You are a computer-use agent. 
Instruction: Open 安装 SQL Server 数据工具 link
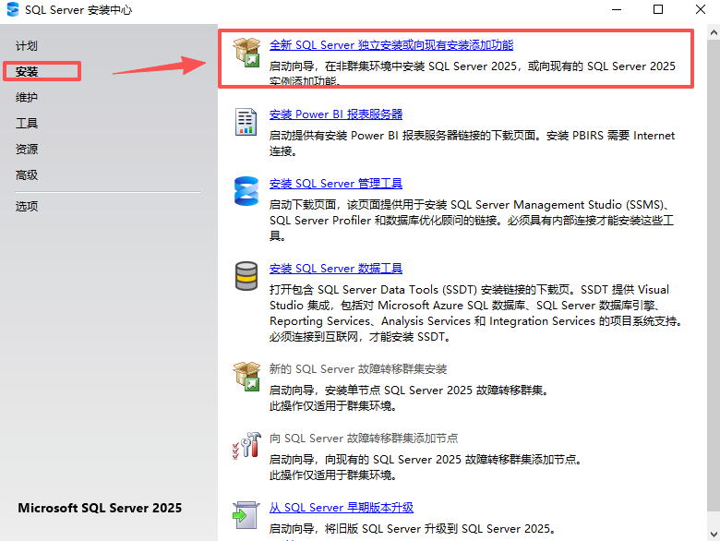point(336,269)
